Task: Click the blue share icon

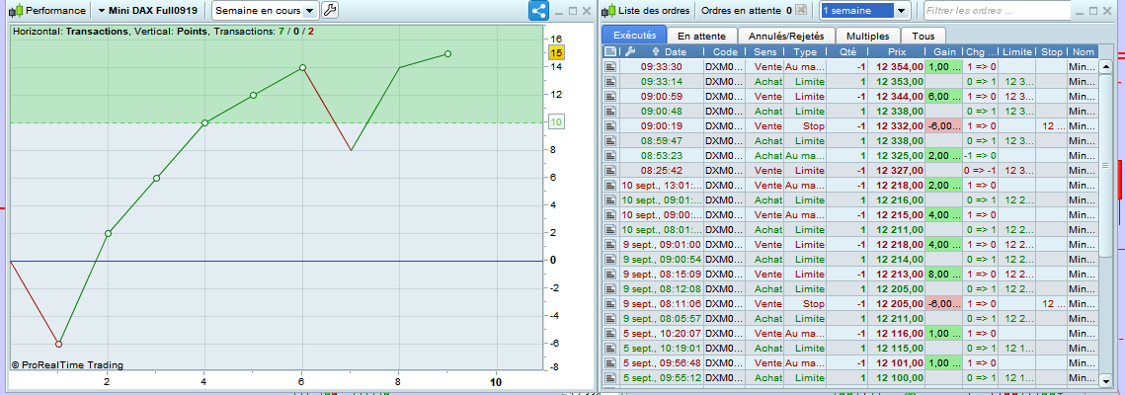Action: (x=539, y=11)
